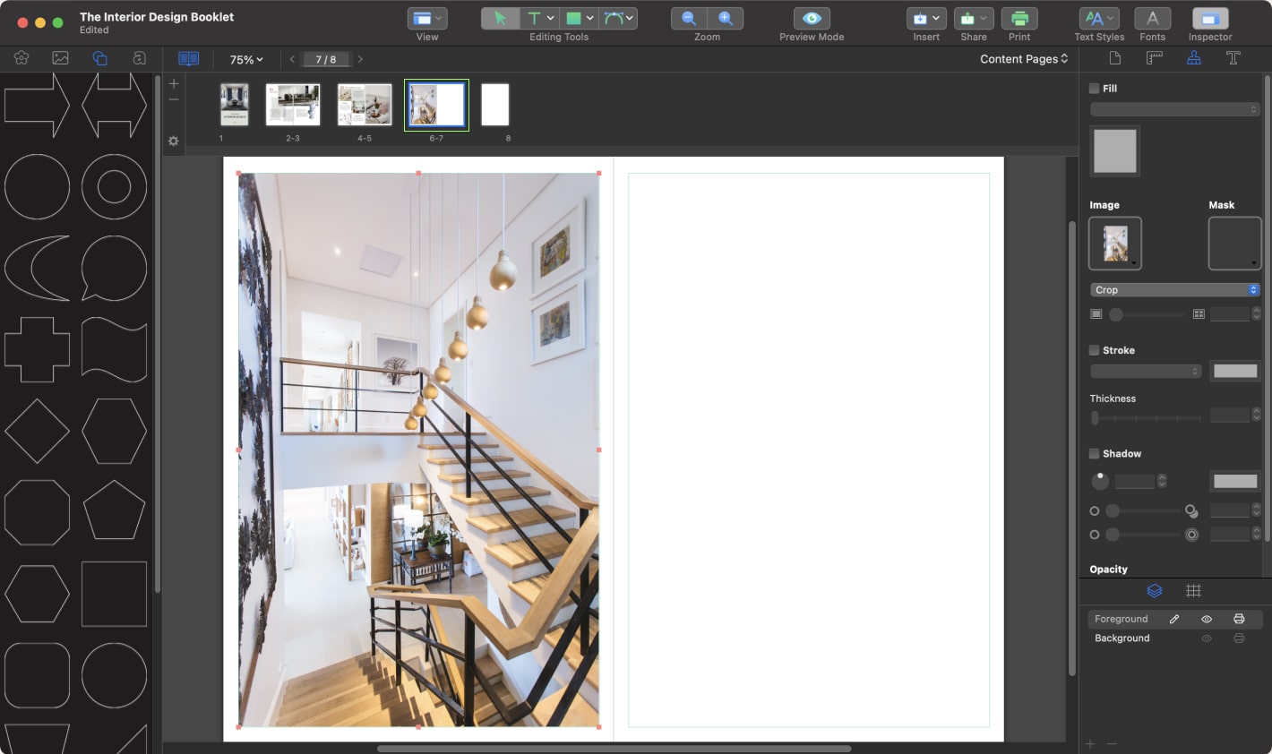Enable the Fill checkbox

[1094, 88]
